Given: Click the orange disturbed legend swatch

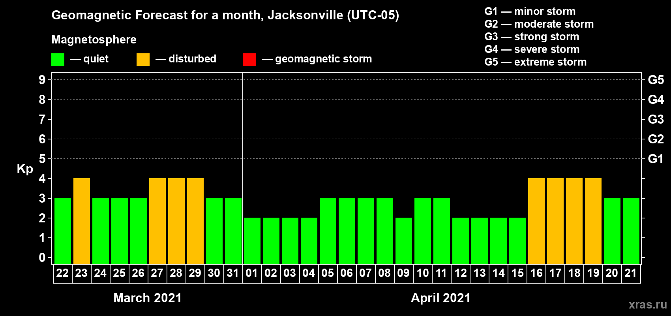Looking at the screenshot, I should (x=143, y=60).
